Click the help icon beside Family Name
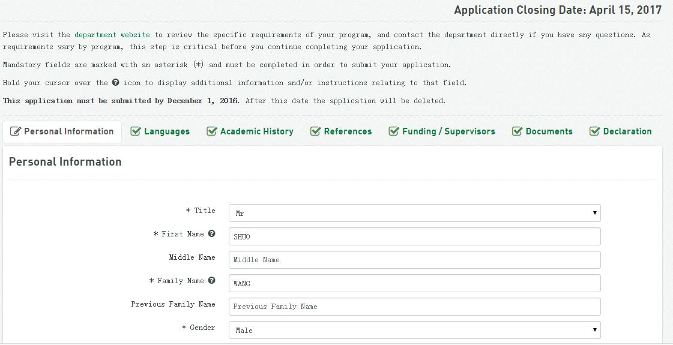This screenshot has width=673, height=345. 211,280
